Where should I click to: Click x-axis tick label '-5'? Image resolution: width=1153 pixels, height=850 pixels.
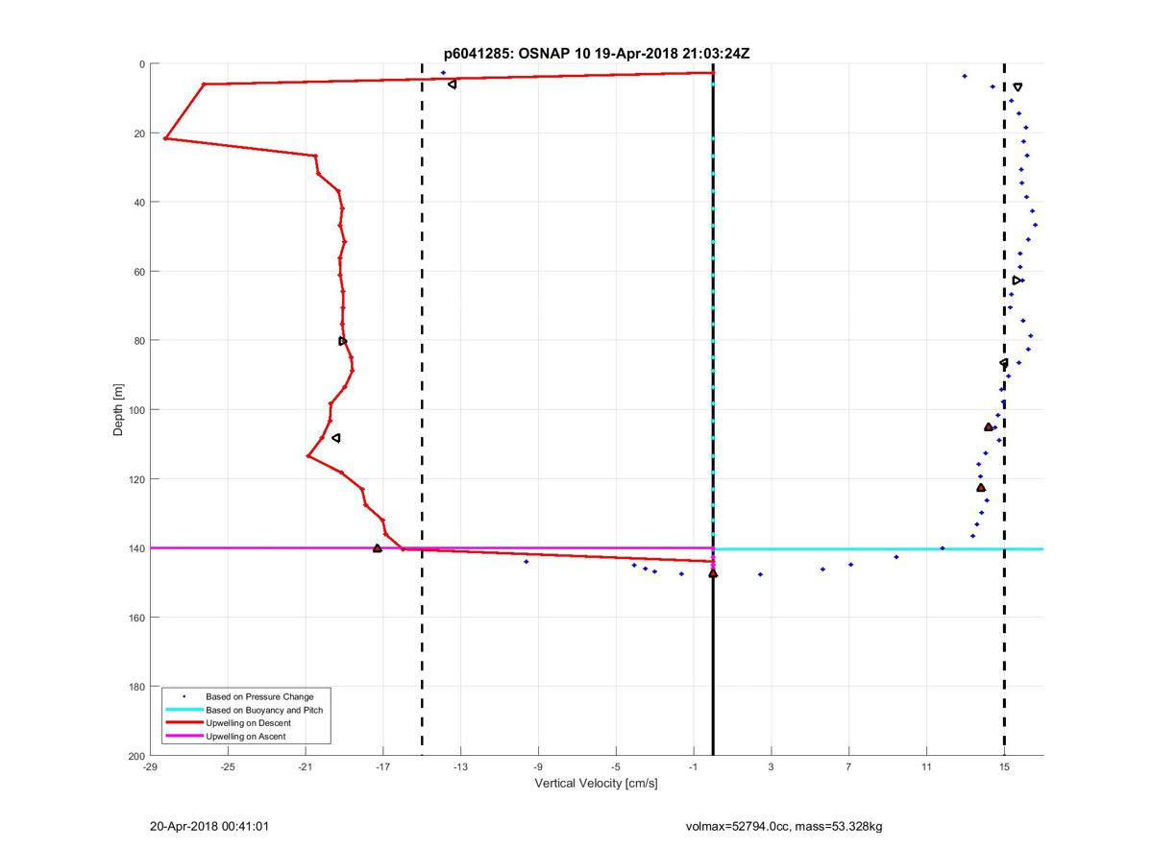click(x=616, y=767)
